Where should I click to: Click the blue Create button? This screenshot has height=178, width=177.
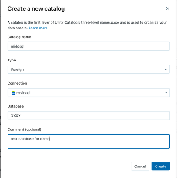pyautogui.click(x=161, y=166)
